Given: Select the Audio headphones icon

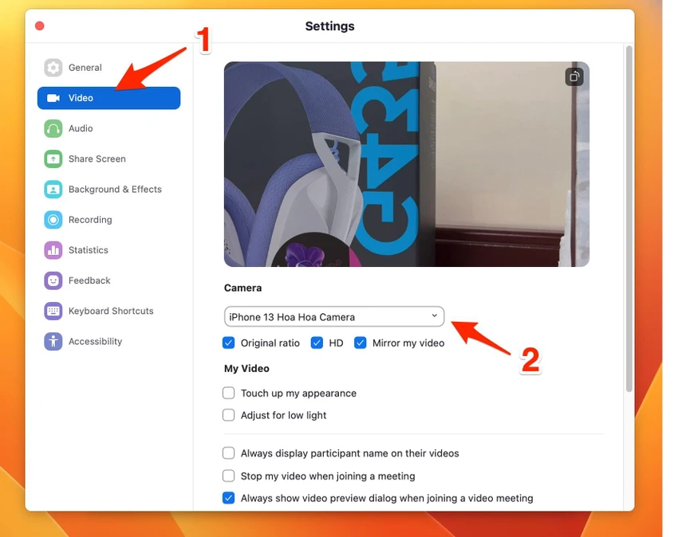Looking at the screenshot, I should [53, 128].
